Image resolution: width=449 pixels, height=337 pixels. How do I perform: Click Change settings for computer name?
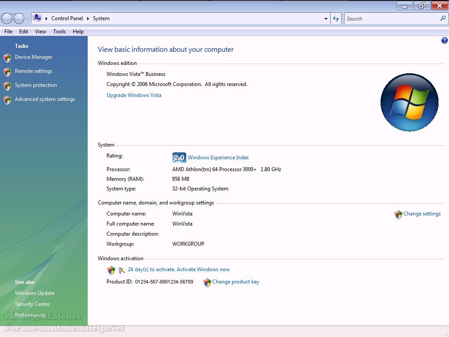[422, 214]
